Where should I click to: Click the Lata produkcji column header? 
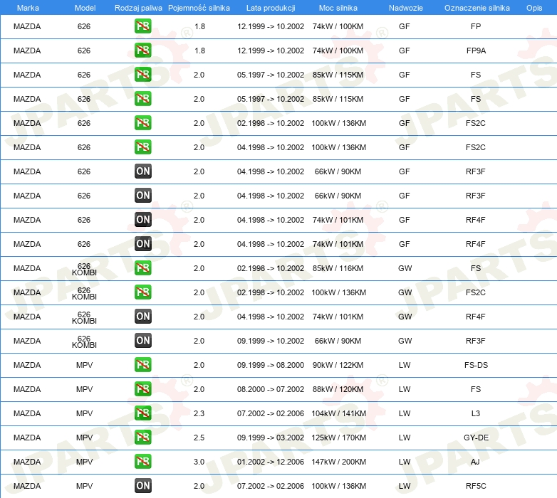(271, 8)
